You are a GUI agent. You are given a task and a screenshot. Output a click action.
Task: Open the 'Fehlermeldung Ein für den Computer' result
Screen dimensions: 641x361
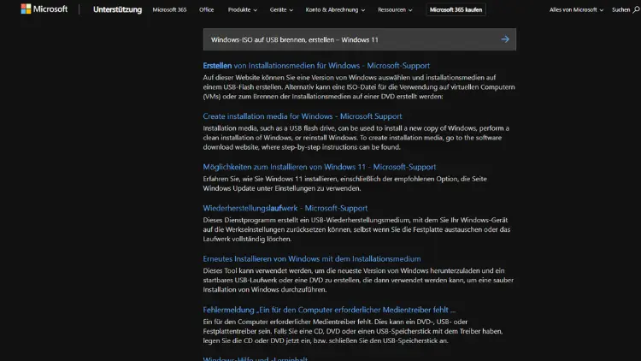pyautogui.click(x=329, y=310)
